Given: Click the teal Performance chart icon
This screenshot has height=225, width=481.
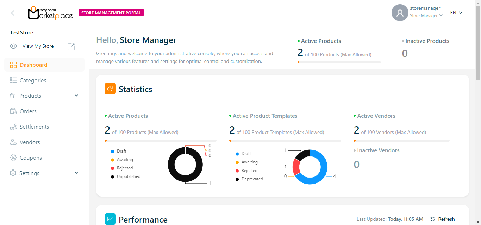Looking at the screenshot, I should pyautogui.click(x=110, y=219).
